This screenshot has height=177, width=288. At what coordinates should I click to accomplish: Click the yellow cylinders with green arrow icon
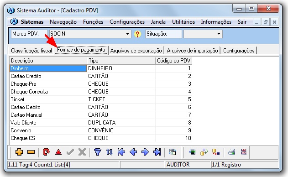[x=204, y=152]
